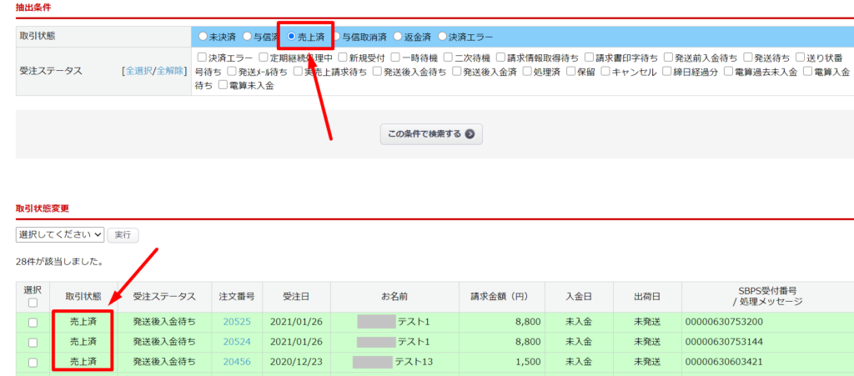Viewport: 854px width, 376px height.
Task: Click the 全解除 link
Action: pyautogui.click(x=170, y=72)
